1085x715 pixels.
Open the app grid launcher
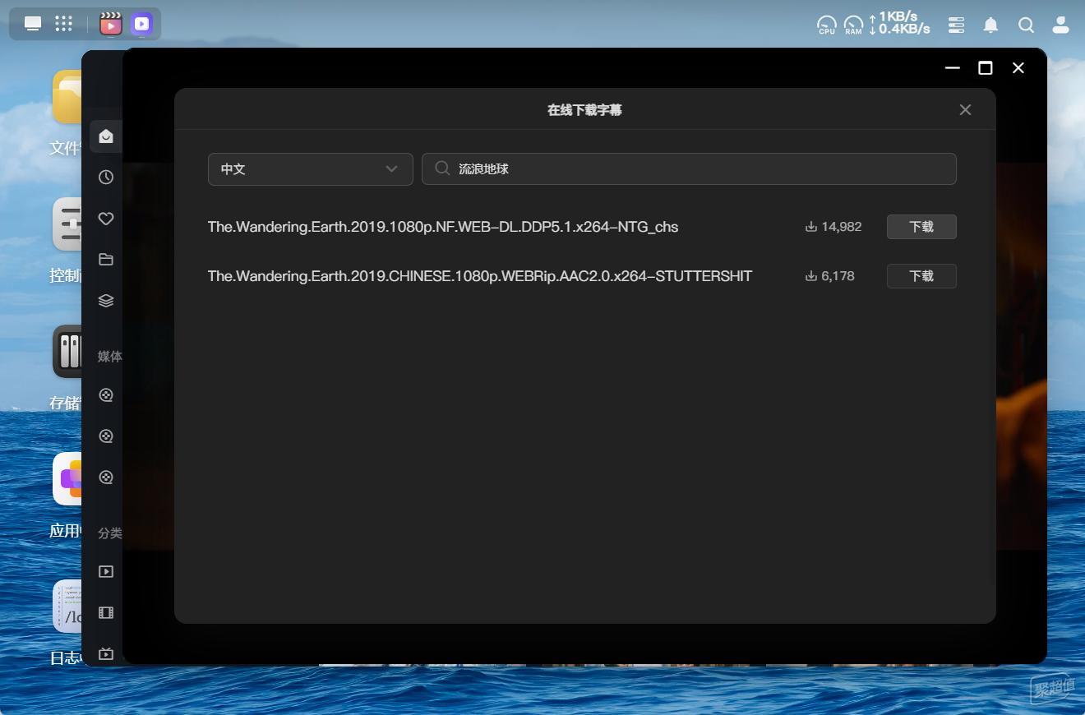point(64,24)
